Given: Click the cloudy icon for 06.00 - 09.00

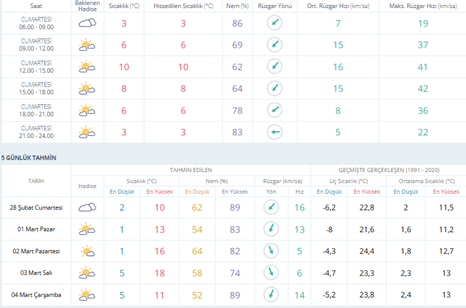Looking at the screenshot, I should coord(87,24).
